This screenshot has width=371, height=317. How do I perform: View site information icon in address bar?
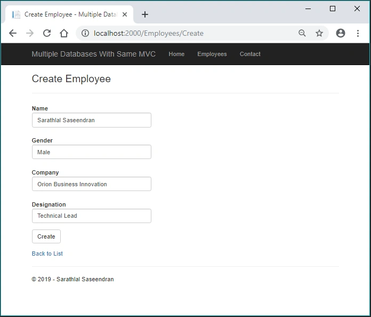[85, 33]
